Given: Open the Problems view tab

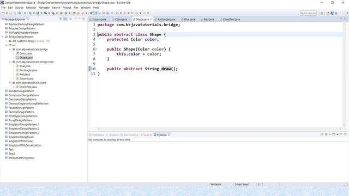Looking at the screenshot, I should pos(97,135).
